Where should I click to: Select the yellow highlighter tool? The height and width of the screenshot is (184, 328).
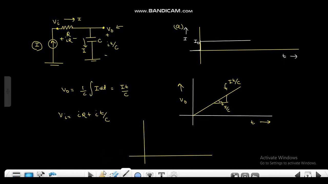(x=102, y=175)
